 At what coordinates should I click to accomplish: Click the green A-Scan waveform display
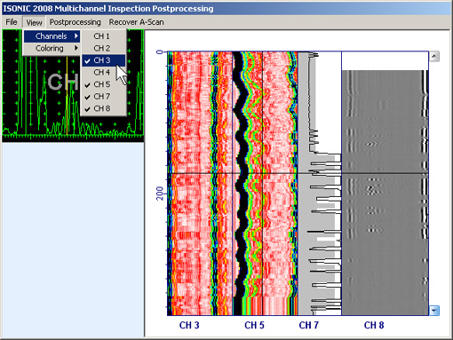pos(73,86)
